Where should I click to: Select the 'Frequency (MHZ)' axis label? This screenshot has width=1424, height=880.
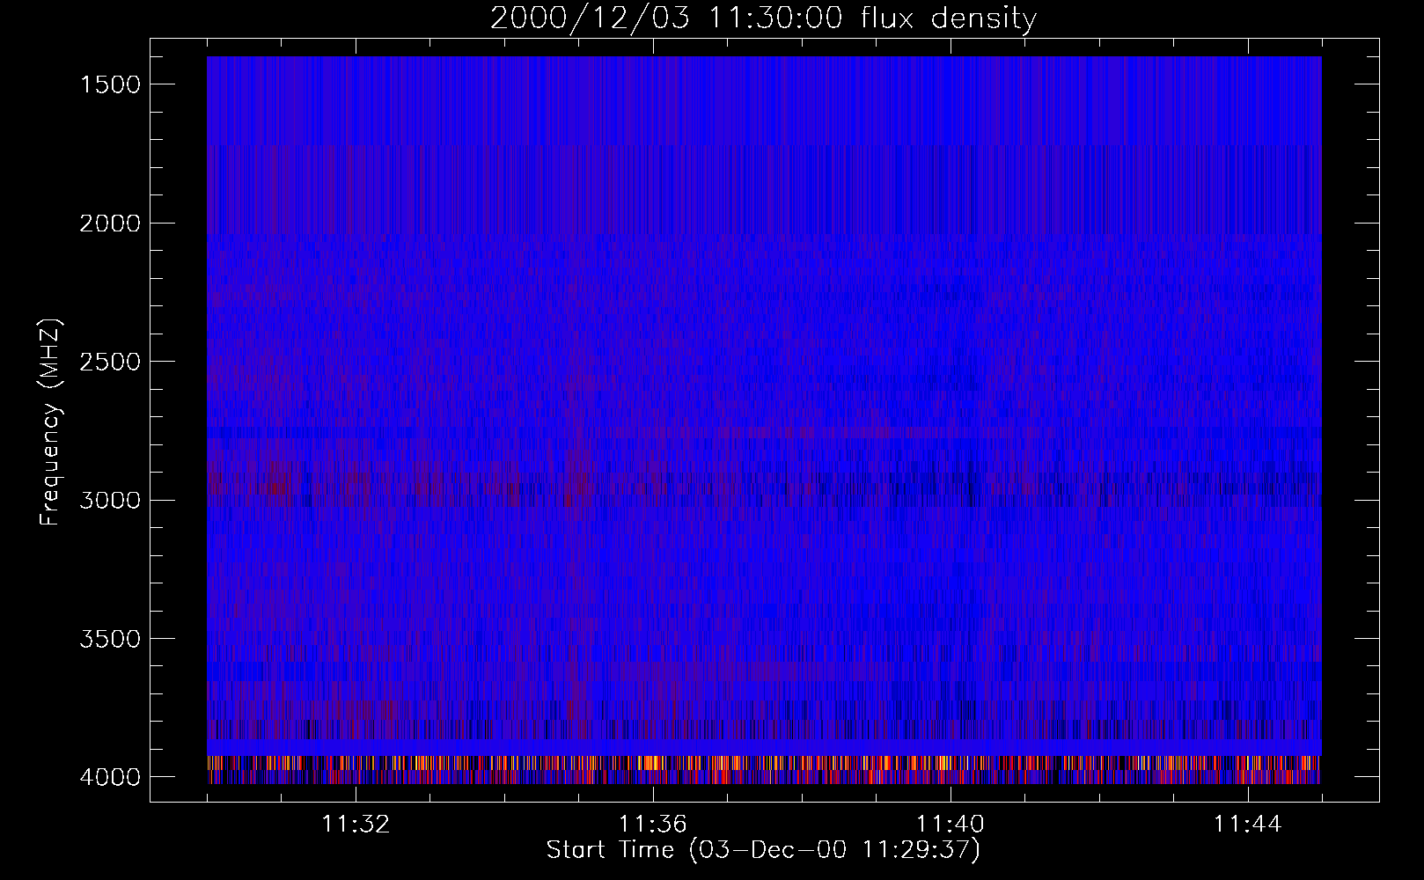(50, 422)
